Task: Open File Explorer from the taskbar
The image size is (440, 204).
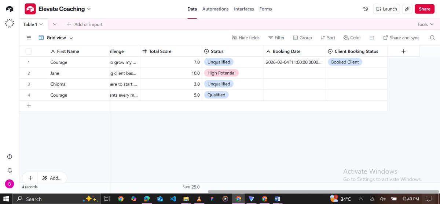Action: (186, 199)
